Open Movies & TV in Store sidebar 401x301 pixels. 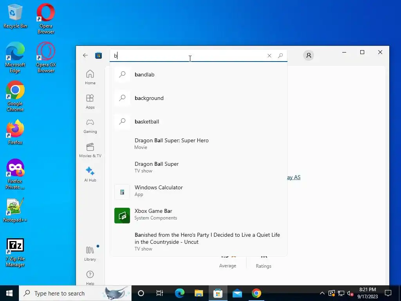pos(90,150)
